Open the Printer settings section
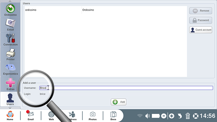This screenshot has width=217, height=122. pyautogui.click(x=10, y=54)
